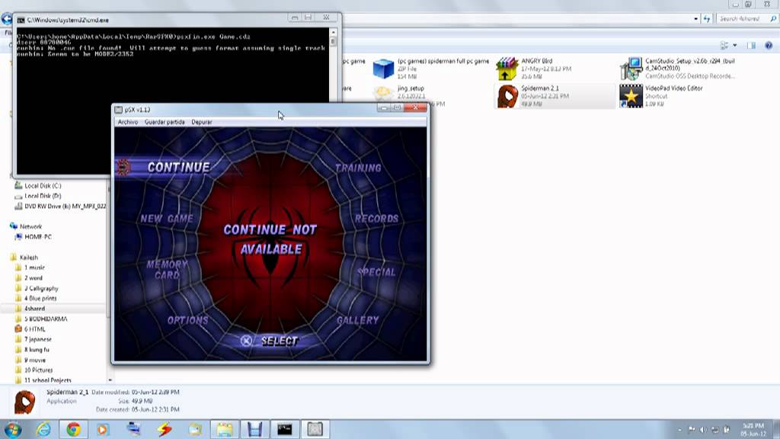The image size is (780, 439).
Task: Click navigation pane scroll down arrow
Action: [x=110, y=380]
